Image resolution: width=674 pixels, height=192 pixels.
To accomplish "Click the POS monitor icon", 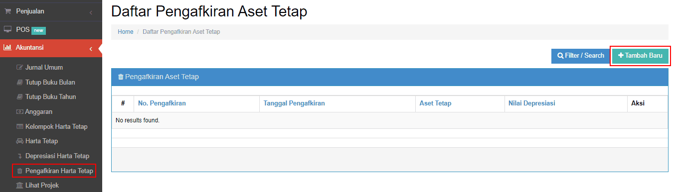I will pos(8,29).
